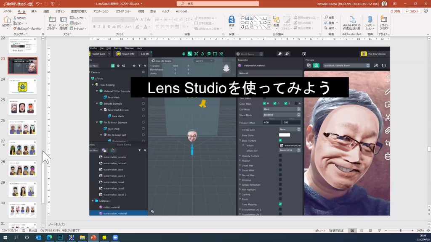Expand the shapes gallery more arrow
Viewport: 431px width, 242px height.
click(x=269, y=27)
